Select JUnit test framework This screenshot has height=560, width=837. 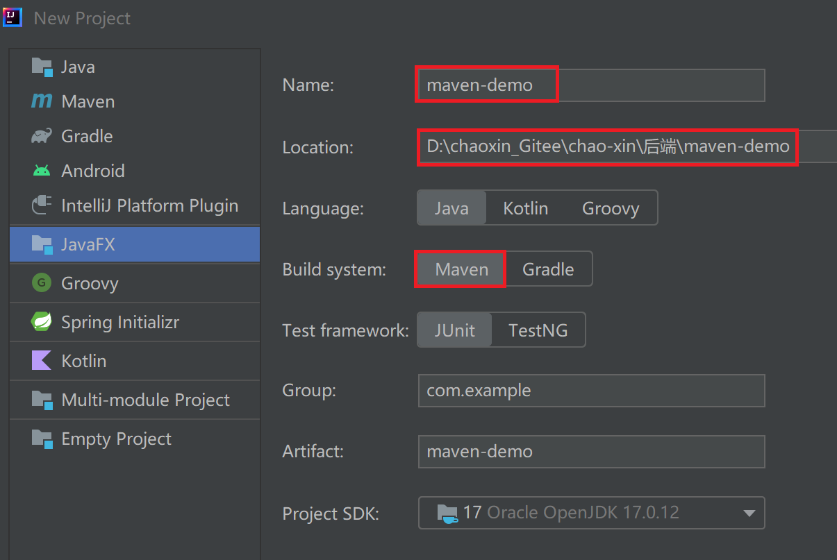click(455, 330)
